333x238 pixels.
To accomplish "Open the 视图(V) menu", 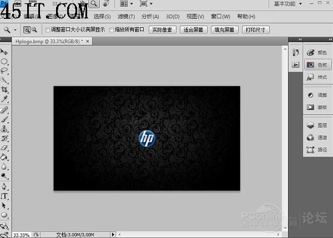I will click(195, 16).
